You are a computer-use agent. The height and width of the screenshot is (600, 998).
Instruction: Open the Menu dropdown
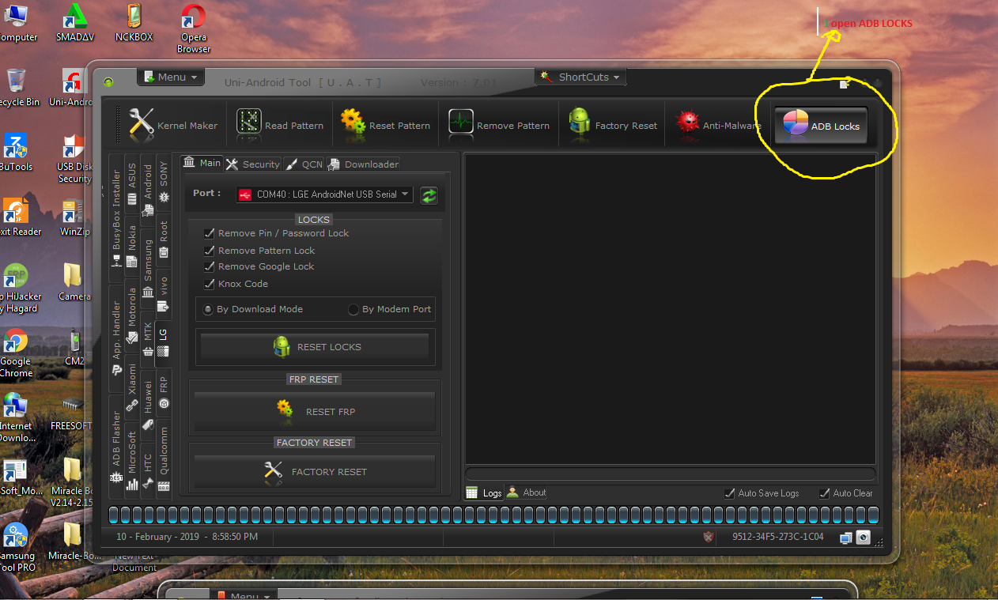coord(171,77)
